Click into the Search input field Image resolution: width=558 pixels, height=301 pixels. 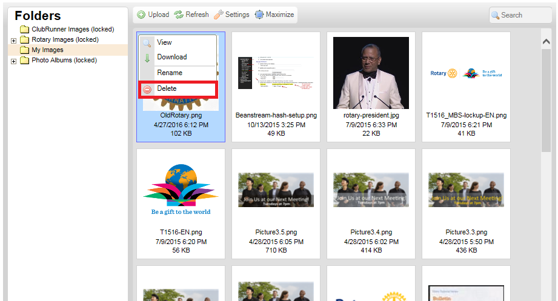click(525, 15)
